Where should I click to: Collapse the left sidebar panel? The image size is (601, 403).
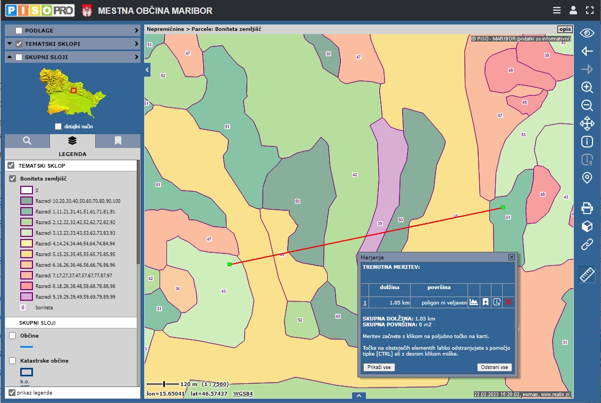(x=147, y=69)
